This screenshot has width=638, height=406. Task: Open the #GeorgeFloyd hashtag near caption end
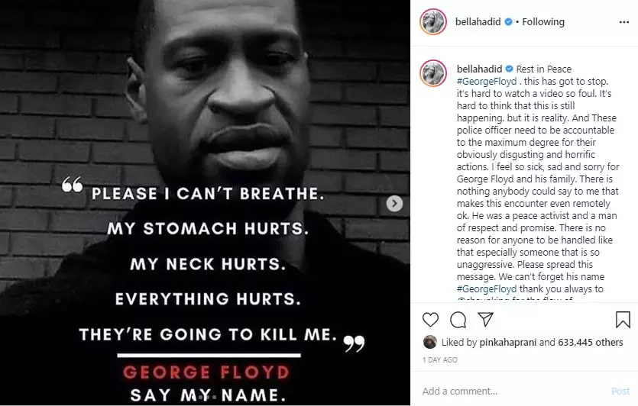point(487,289)
